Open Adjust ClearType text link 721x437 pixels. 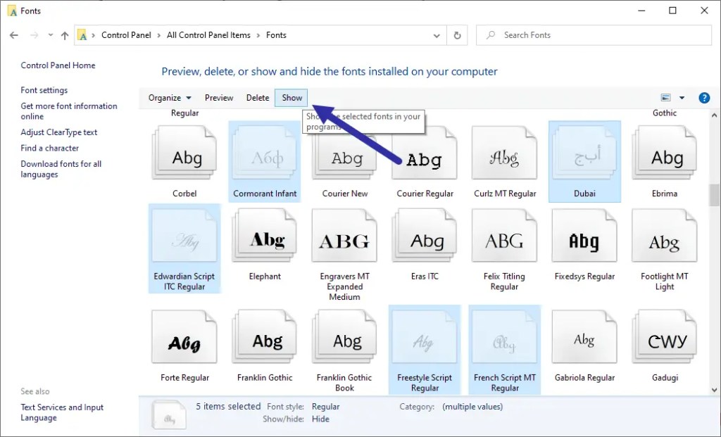59,132
